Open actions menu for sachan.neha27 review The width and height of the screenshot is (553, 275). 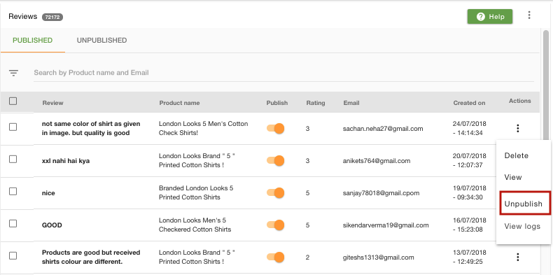518,128
